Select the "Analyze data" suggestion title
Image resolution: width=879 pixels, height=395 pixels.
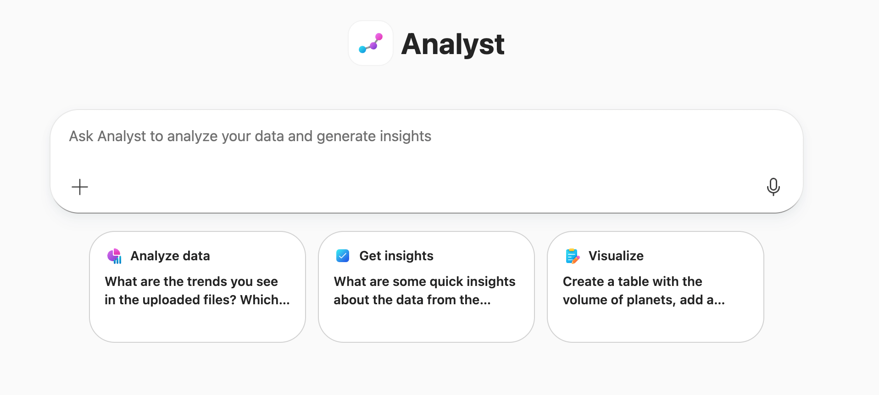(x=170, y=256)
